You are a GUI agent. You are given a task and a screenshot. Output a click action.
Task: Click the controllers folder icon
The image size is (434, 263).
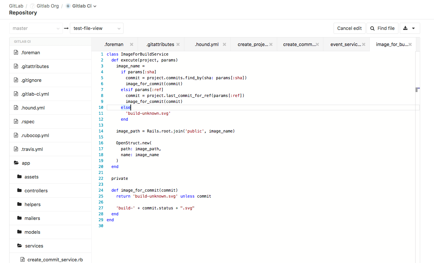pyautogui.click(x=20, y=190)
